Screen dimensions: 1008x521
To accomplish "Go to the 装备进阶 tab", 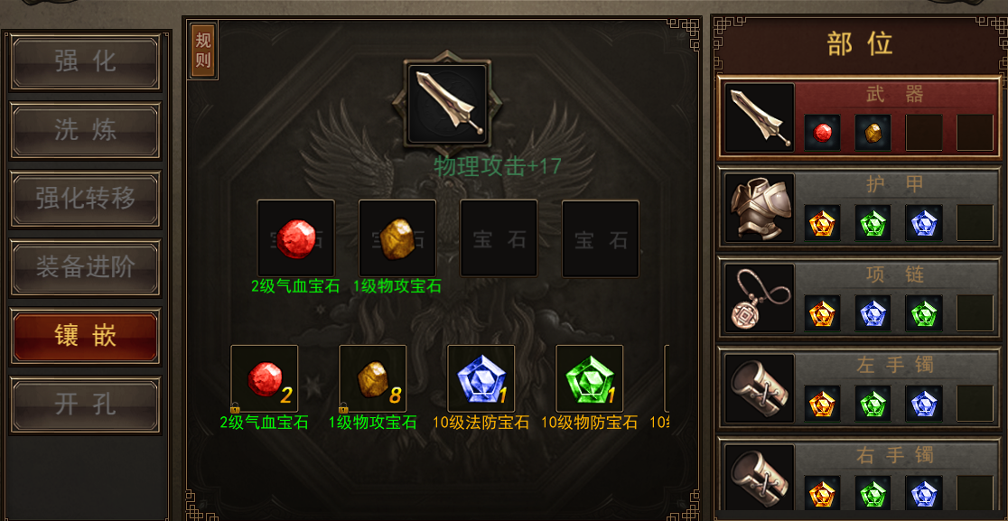I will (x=86, y=268).
